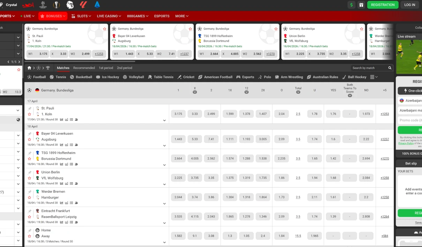Open the country selector showing Azerbaijan
Image resolution: width=422 pixels, height=247 pixels.
pyautogui.click(x=410, y=101)
